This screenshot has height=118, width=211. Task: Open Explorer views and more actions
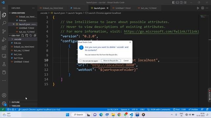[x=33, y=8]
